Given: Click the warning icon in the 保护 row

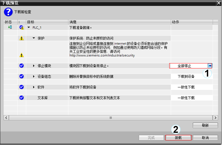Looking at the screenshot, I should pyautogui.click(x=21, y=38).
